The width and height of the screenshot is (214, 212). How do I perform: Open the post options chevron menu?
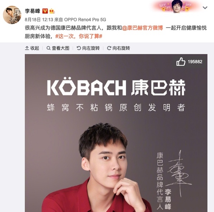click(x=205, y=8)
